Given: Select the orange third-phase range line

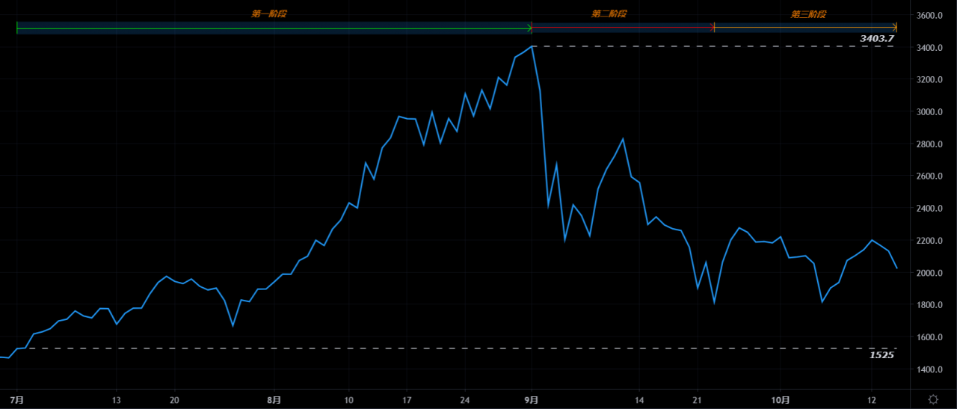Looking at the screenshot, I should point(804,28).
